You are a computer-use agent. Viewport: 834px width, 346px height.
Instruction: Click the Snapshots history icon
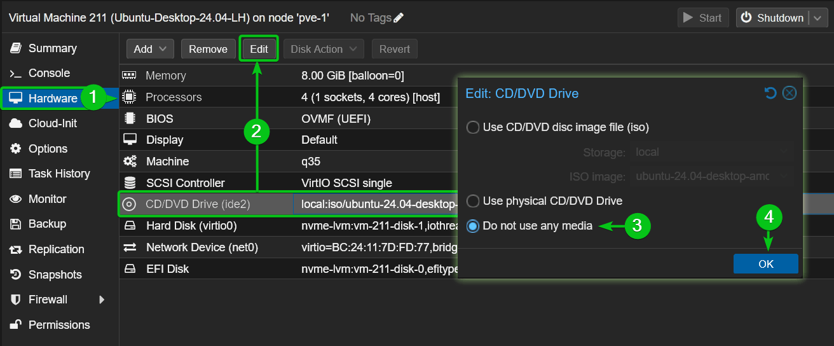[x=16, y=275]
